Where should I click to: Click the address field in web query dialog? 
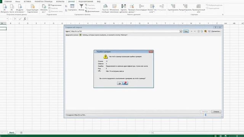(125, 31)
